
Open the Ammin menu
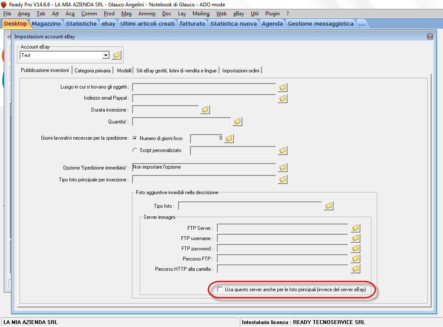pos(147,14)
